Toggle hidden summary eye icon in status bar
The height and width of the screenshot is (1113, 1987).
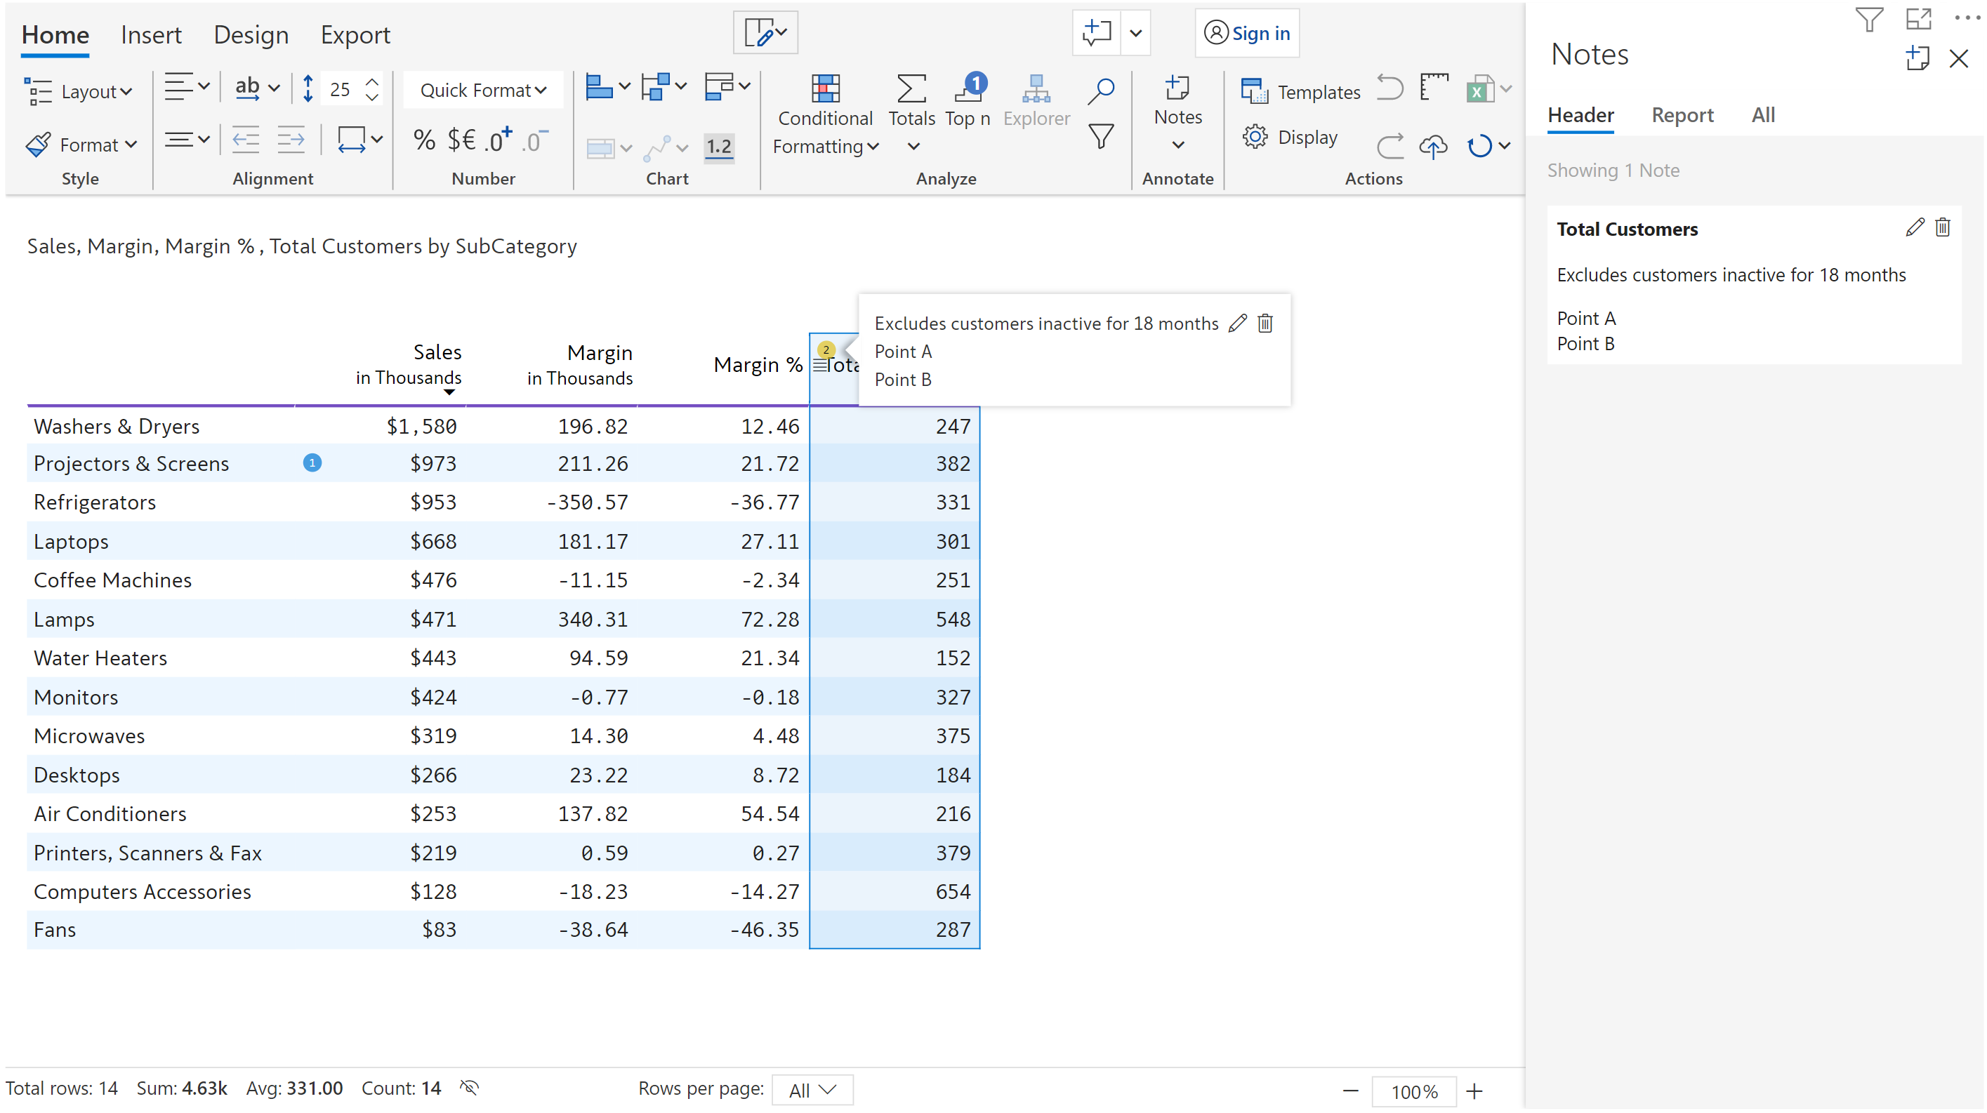(x=469, y=1088)
